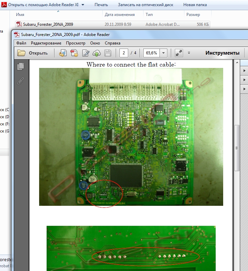Screen dimensions: 248x271
Task: Click the create PDF icon
Action: click(x=74, y=53)
